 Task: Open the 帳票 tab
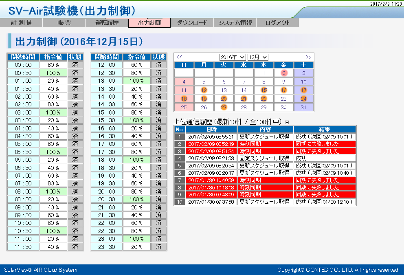(x=64, y=23)
